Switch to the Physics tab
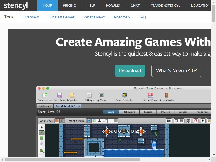The height and width of the screenshot is (162, 216). tap(165, 112)
